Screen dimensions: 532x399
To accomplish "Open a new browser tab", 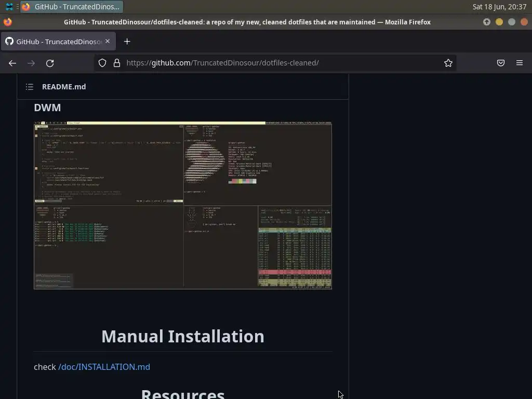I will click(127, 42).
